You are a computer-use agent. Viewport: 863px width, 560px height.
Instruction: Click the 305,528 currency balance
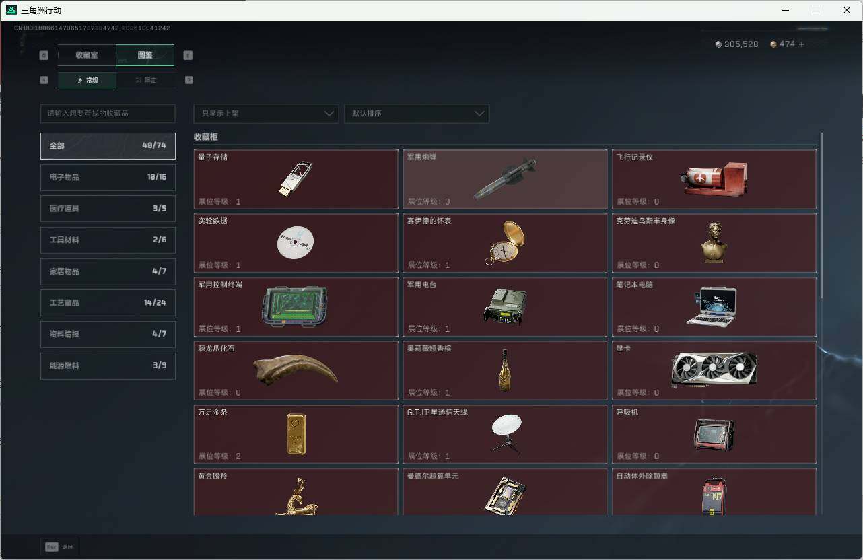(x=736, y=44)
